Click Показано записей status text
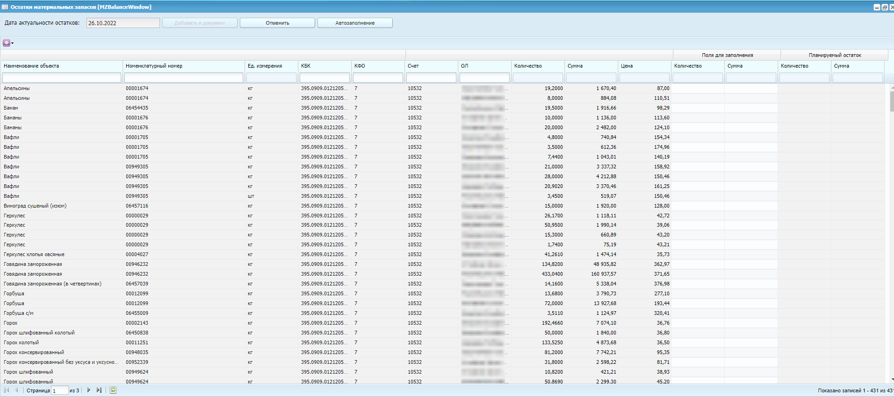The height and width of the screenshot is (397, 894). [x=855, y=390]
